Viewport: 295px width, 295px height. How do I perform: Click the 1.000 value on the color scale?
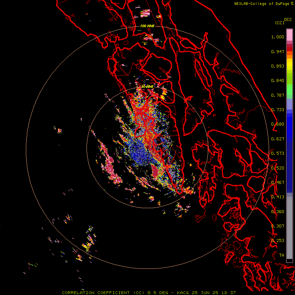[278, 37]
